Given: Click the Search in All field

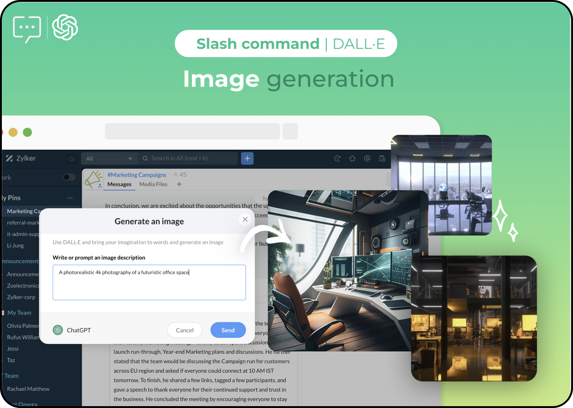Looking at the screenshot, I should click(x=188, y=159).
